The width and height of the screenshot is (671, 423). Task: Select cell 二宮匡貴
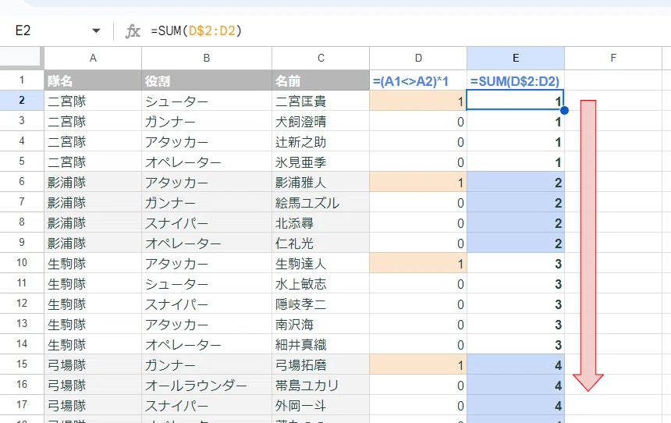pos(321,101)
